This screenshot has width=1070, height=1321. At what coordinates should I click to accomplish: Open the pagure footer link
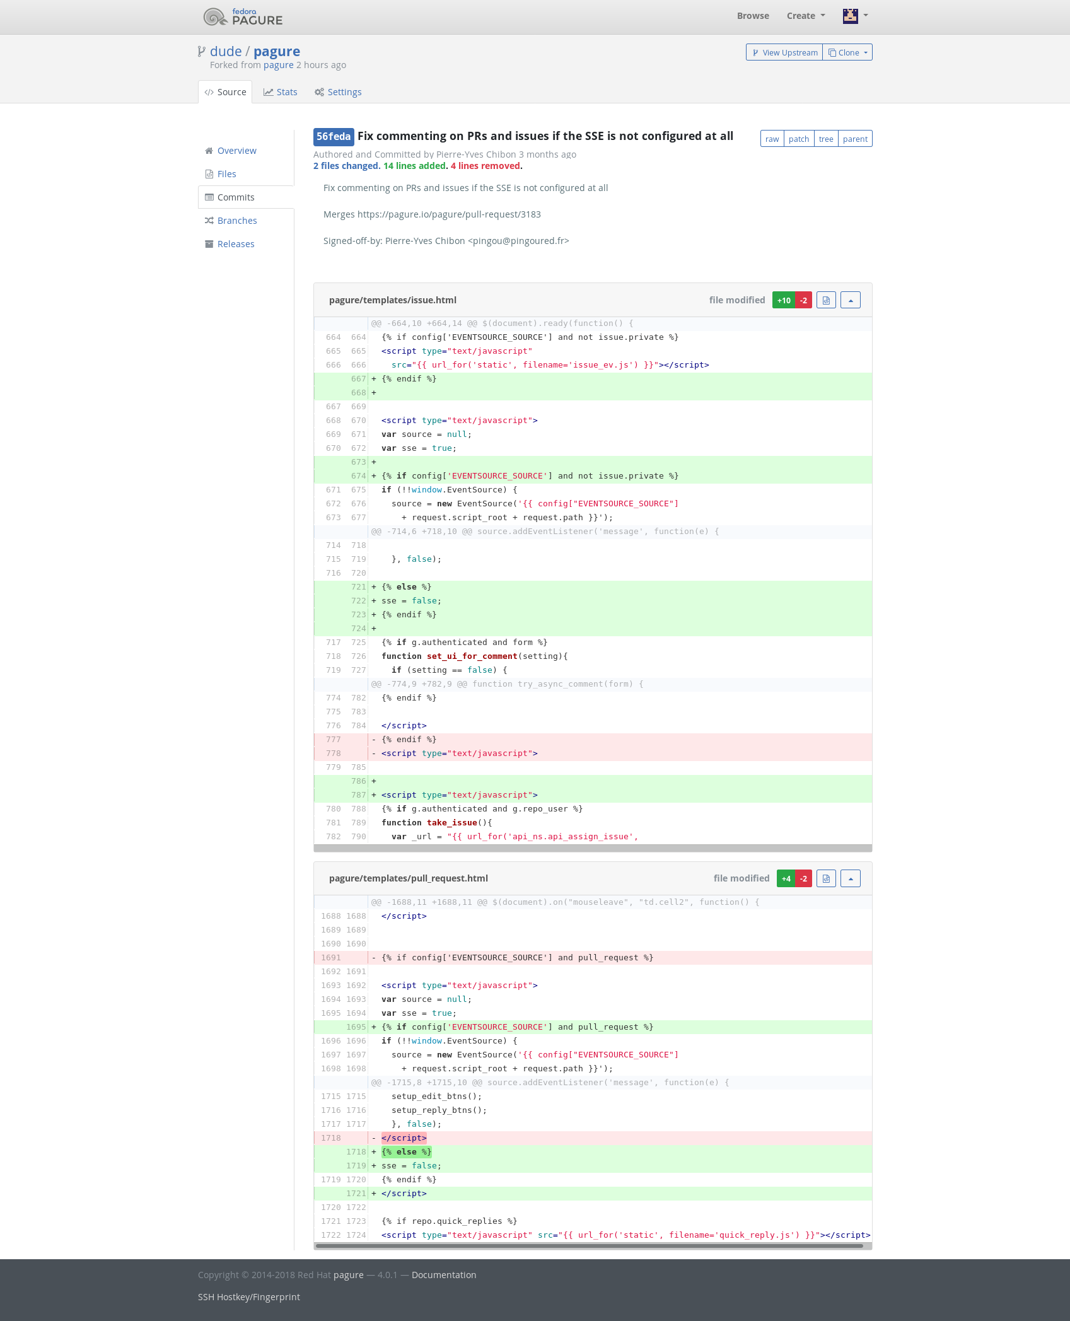coord(349,1275)
